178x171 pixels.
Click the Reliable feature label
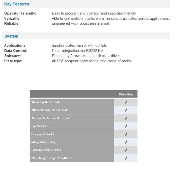(12, 23)
